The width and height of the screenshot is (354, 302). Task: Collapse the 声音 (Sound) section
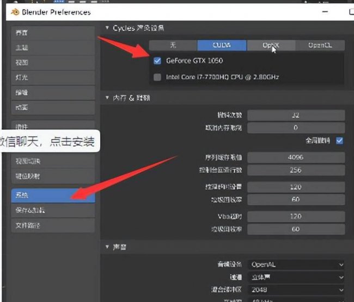click(x=107, y=247)
